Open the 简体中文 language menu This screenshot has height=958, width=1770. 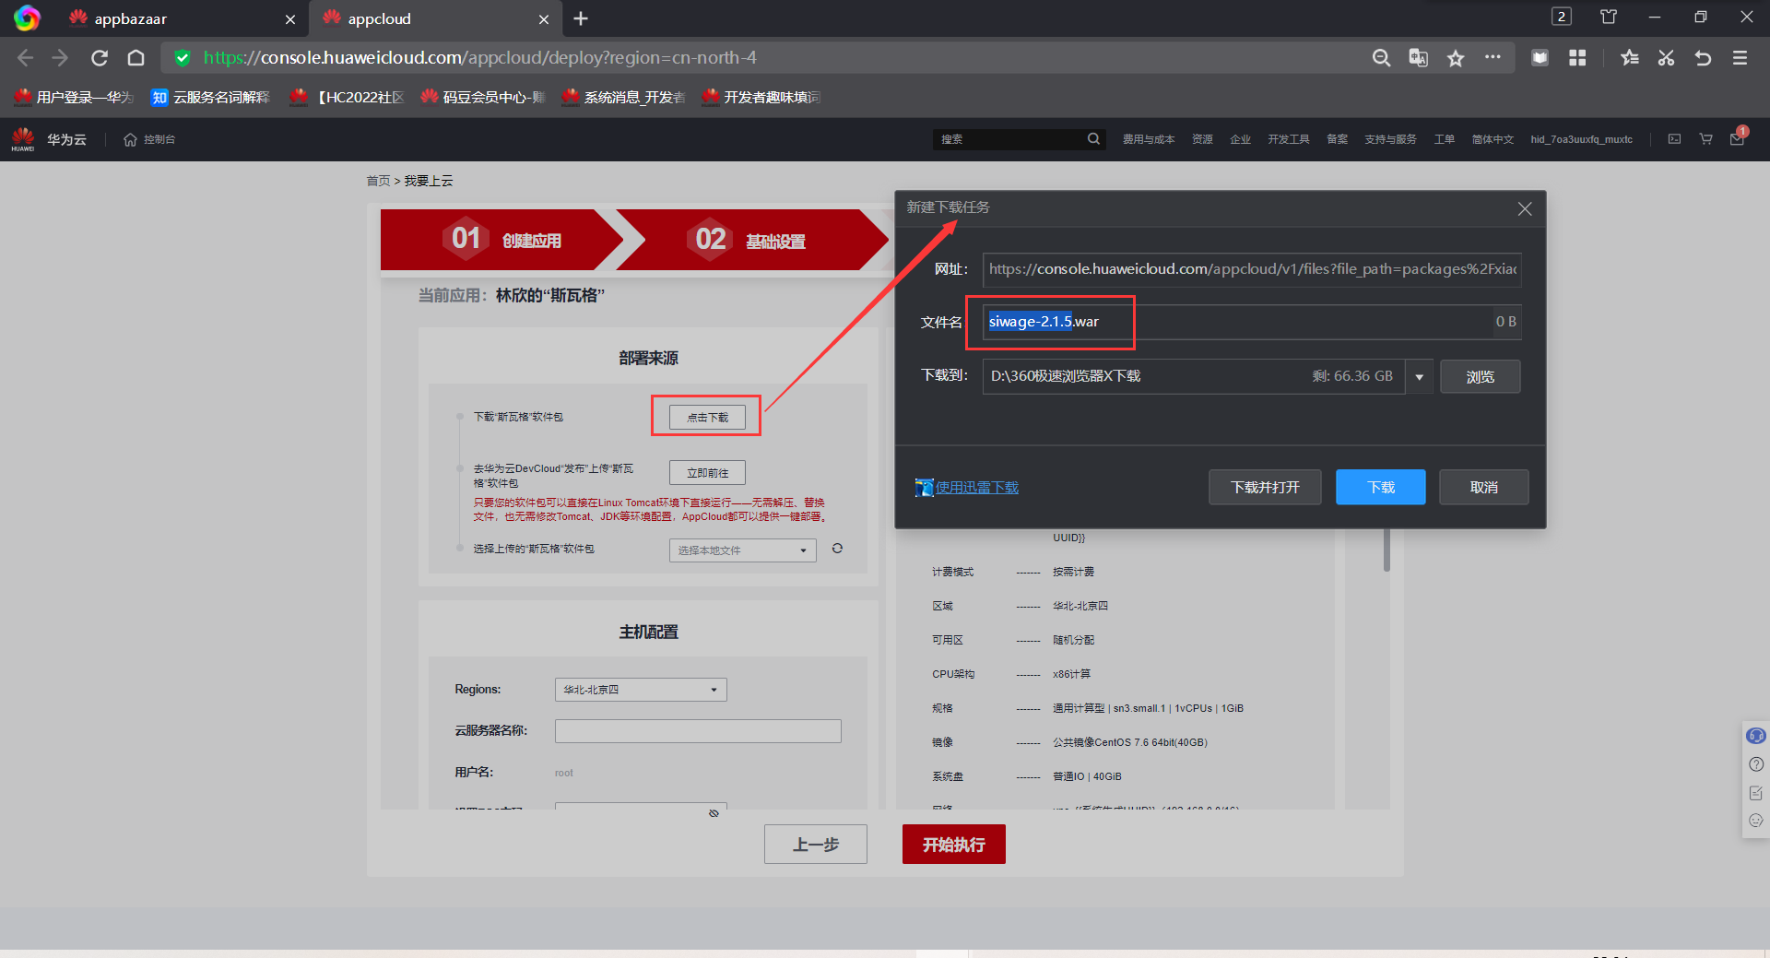1493,139
